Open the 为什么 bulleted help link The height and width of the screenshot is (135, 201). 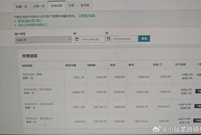[x=33, y=24]
